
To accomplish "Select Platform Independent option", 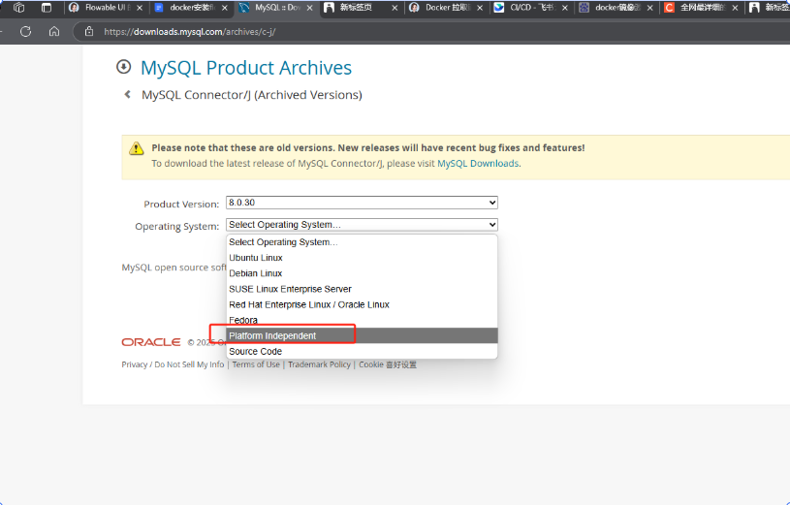I will 362,335.
